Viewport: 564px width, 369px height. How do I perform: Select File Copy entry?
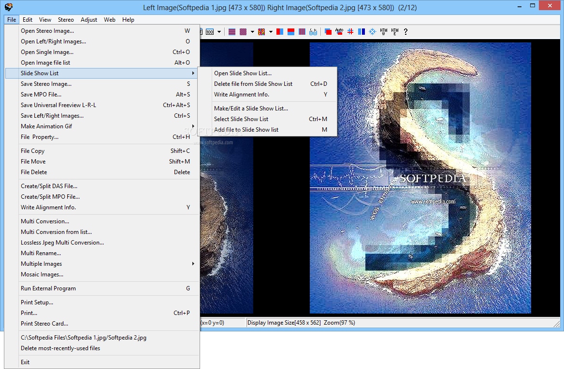102,151
